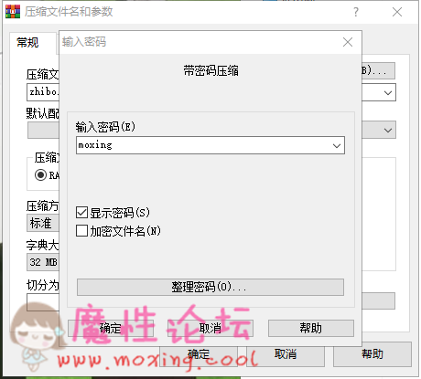This screenshot has height=379, width=421.
Task: Click the WinRAR icon in title bar
Action: click(13, 12)
